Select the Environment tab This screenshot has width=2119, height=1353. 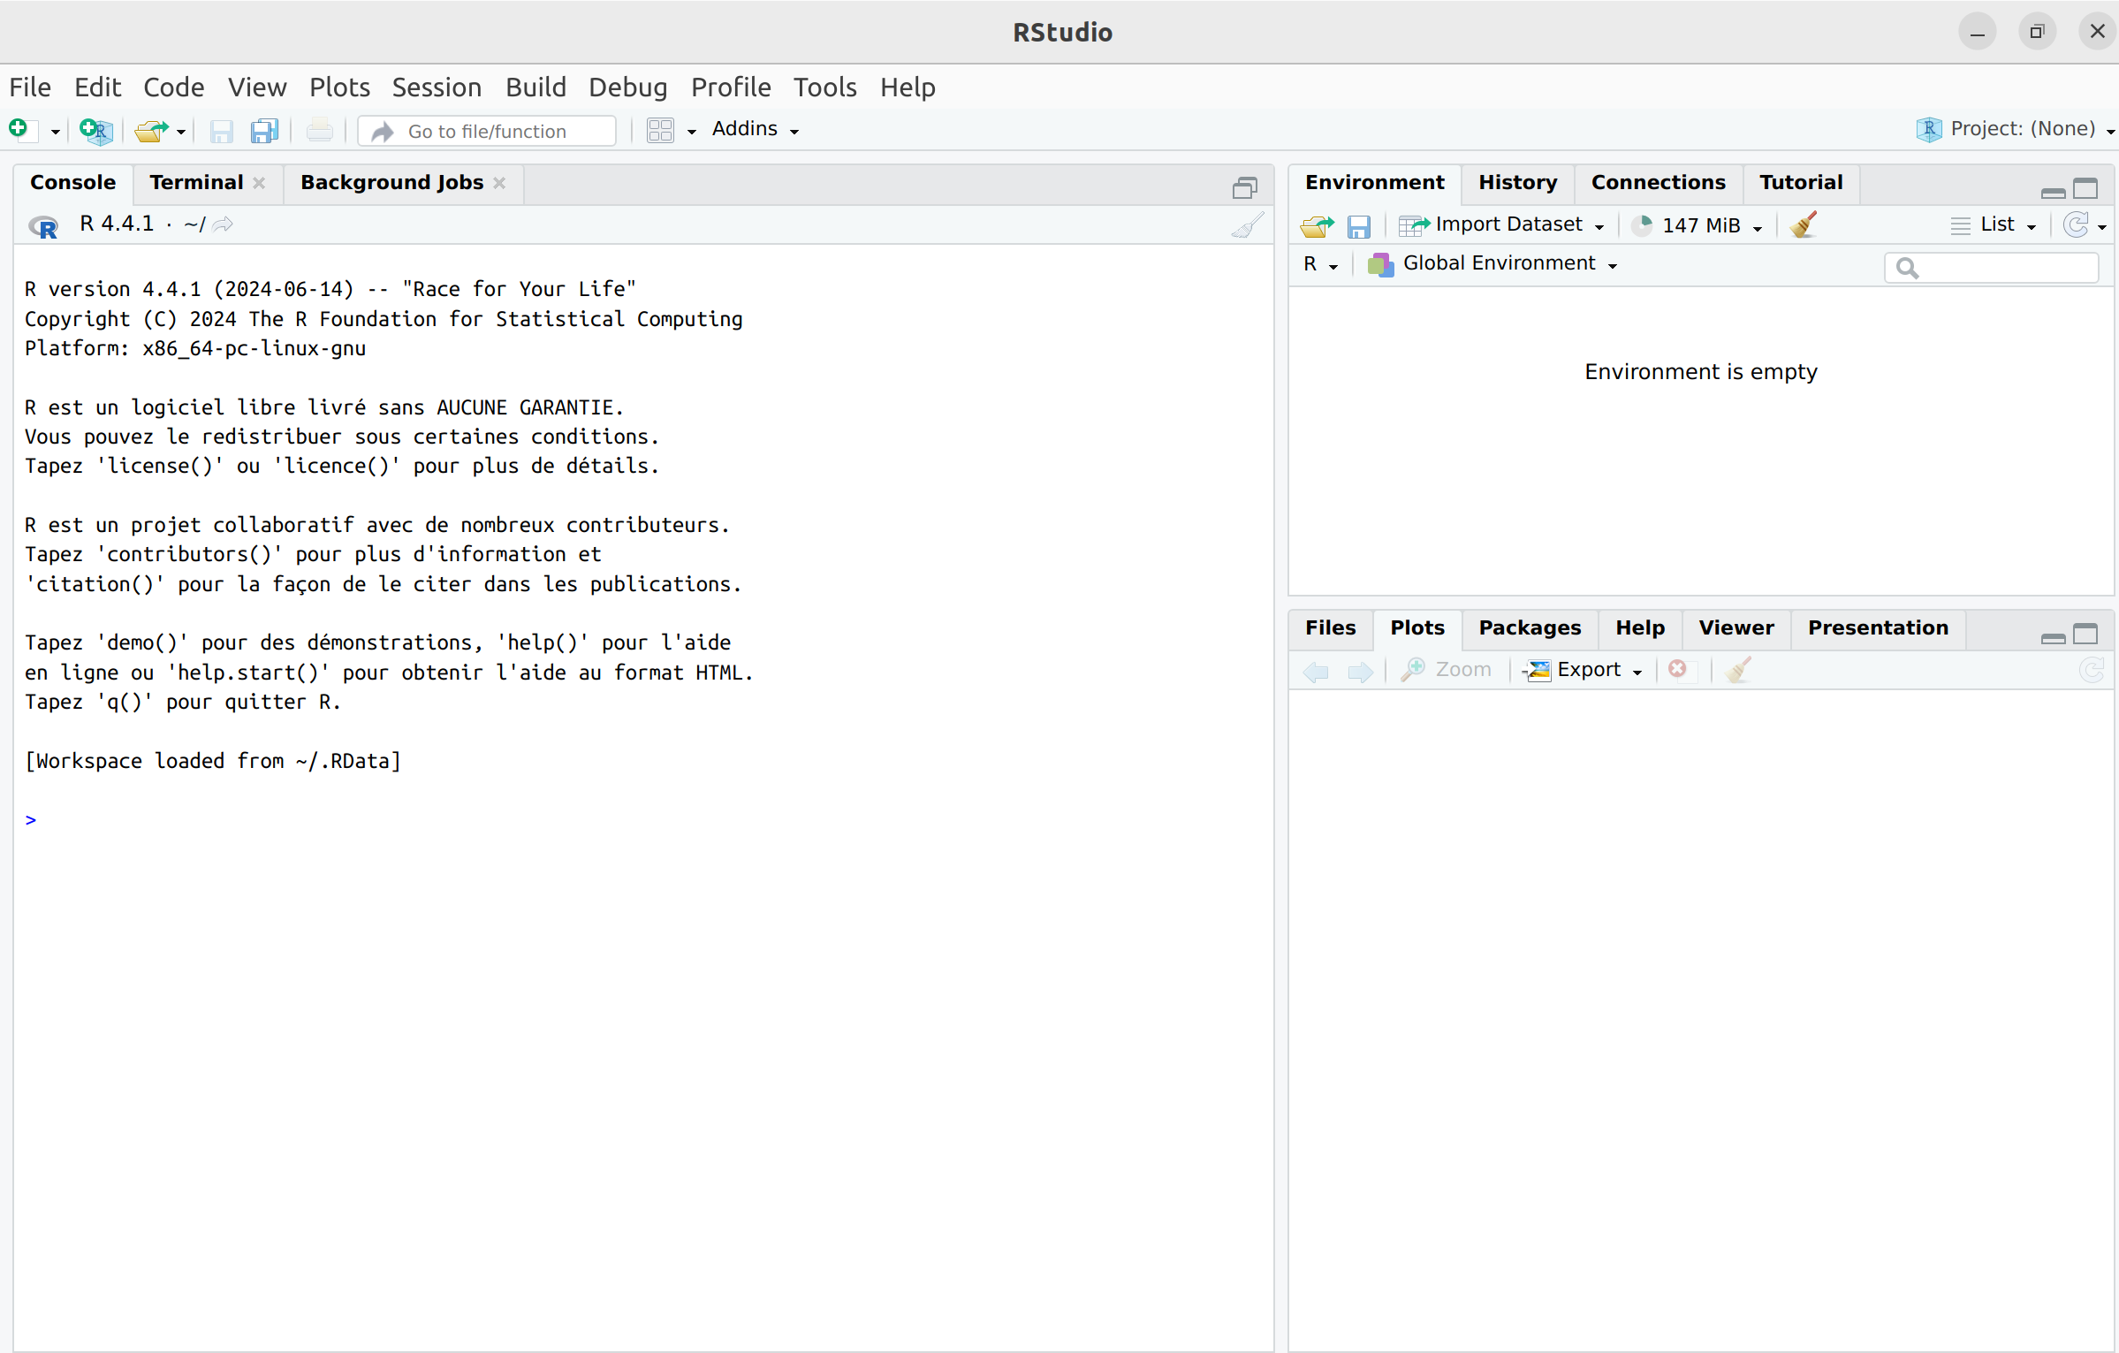(1374, 183)
